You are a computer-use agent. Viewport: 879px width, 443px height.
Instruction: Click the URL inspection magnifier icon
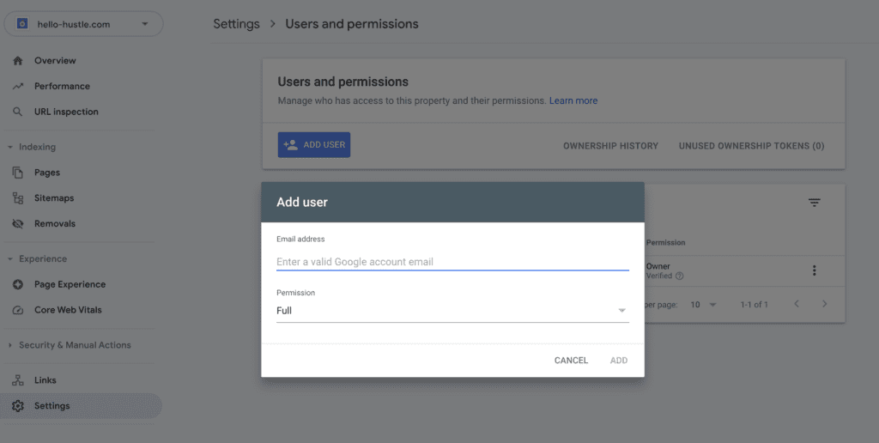tap(18, 112)
